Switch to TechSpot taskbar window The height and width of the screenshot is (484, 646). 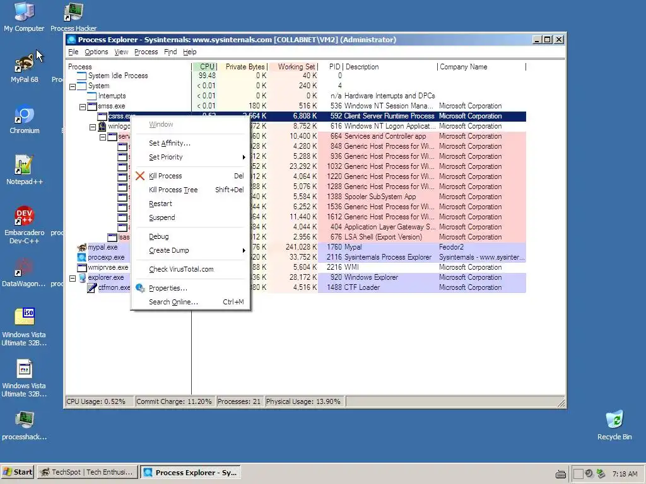coord(87,472)
